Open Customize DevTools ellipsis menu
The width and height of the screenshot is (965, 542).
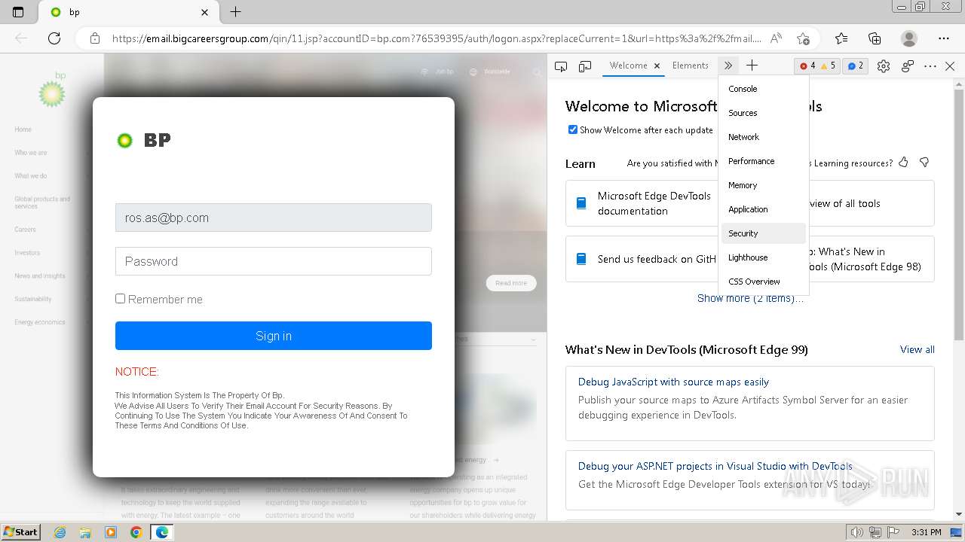(x=930, y=66)
